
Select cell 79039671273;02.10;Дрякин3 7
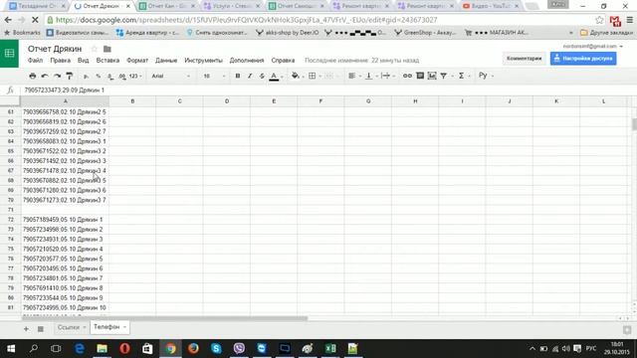pos(65,200)
